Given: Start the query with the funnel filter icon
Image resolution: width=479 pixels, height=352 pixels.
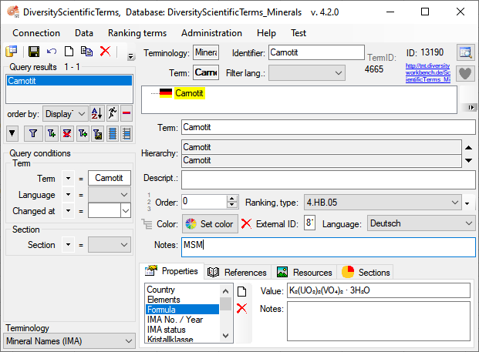Looking at the screenshot, I should (x=33, y=133).
